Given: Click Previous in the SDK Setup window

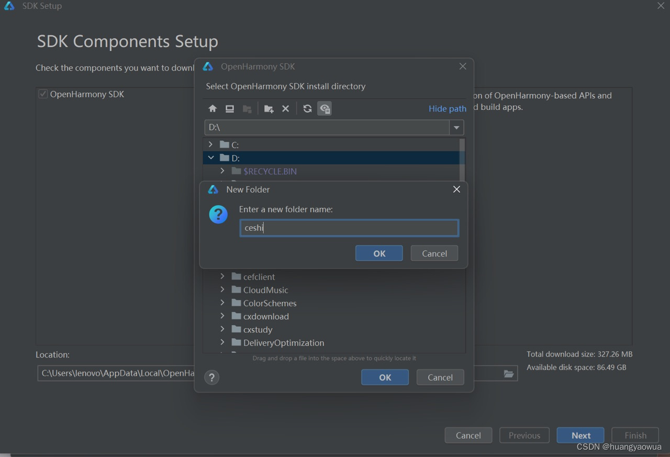Looking at the screenshot, I should [524, 436].
